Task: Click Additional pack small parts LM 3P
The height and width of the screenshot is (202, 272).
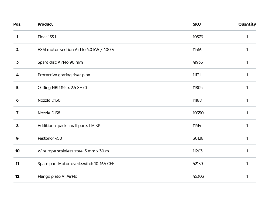Action: click(69, 126)
